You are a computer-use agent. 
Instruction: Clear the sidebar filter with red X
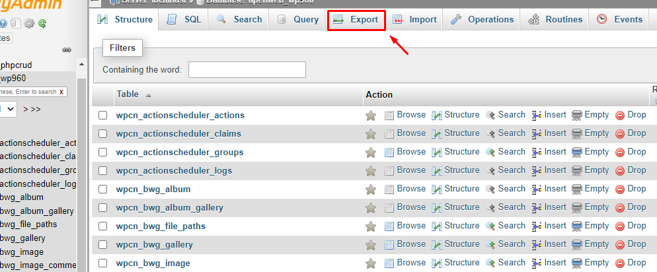tap(61, 92)
